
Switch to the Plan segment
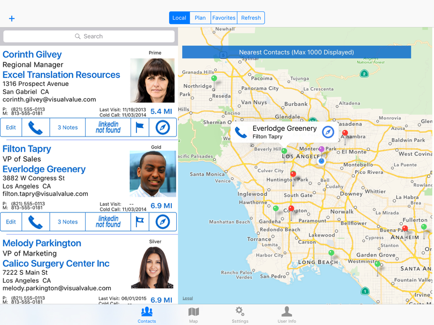tap(200, 18)
